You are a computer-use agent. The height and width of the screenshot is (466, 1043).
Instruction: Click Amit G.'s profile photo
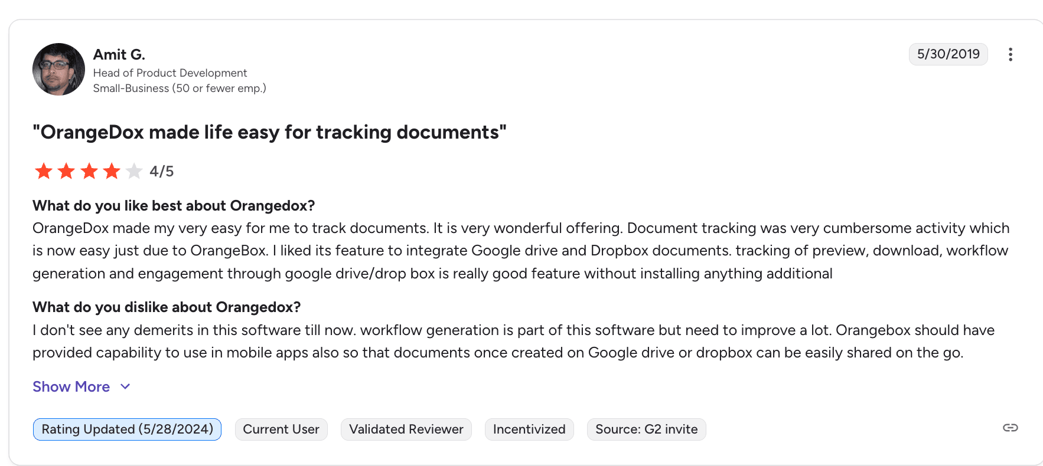pos(58,69)
